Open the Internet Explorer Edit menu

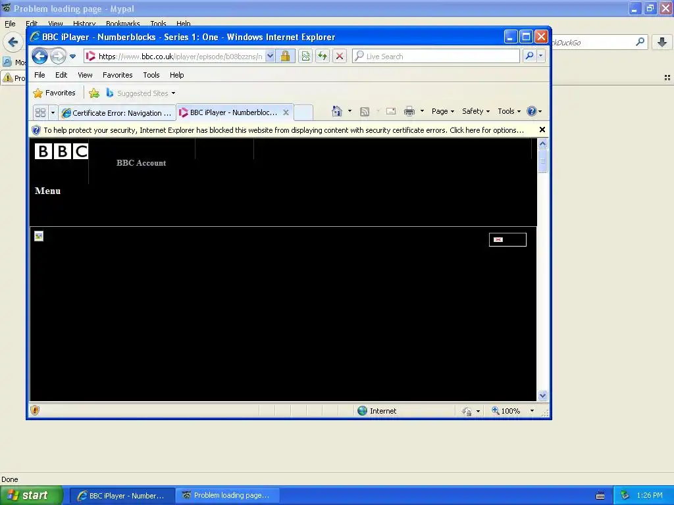[x=61, y=75]
